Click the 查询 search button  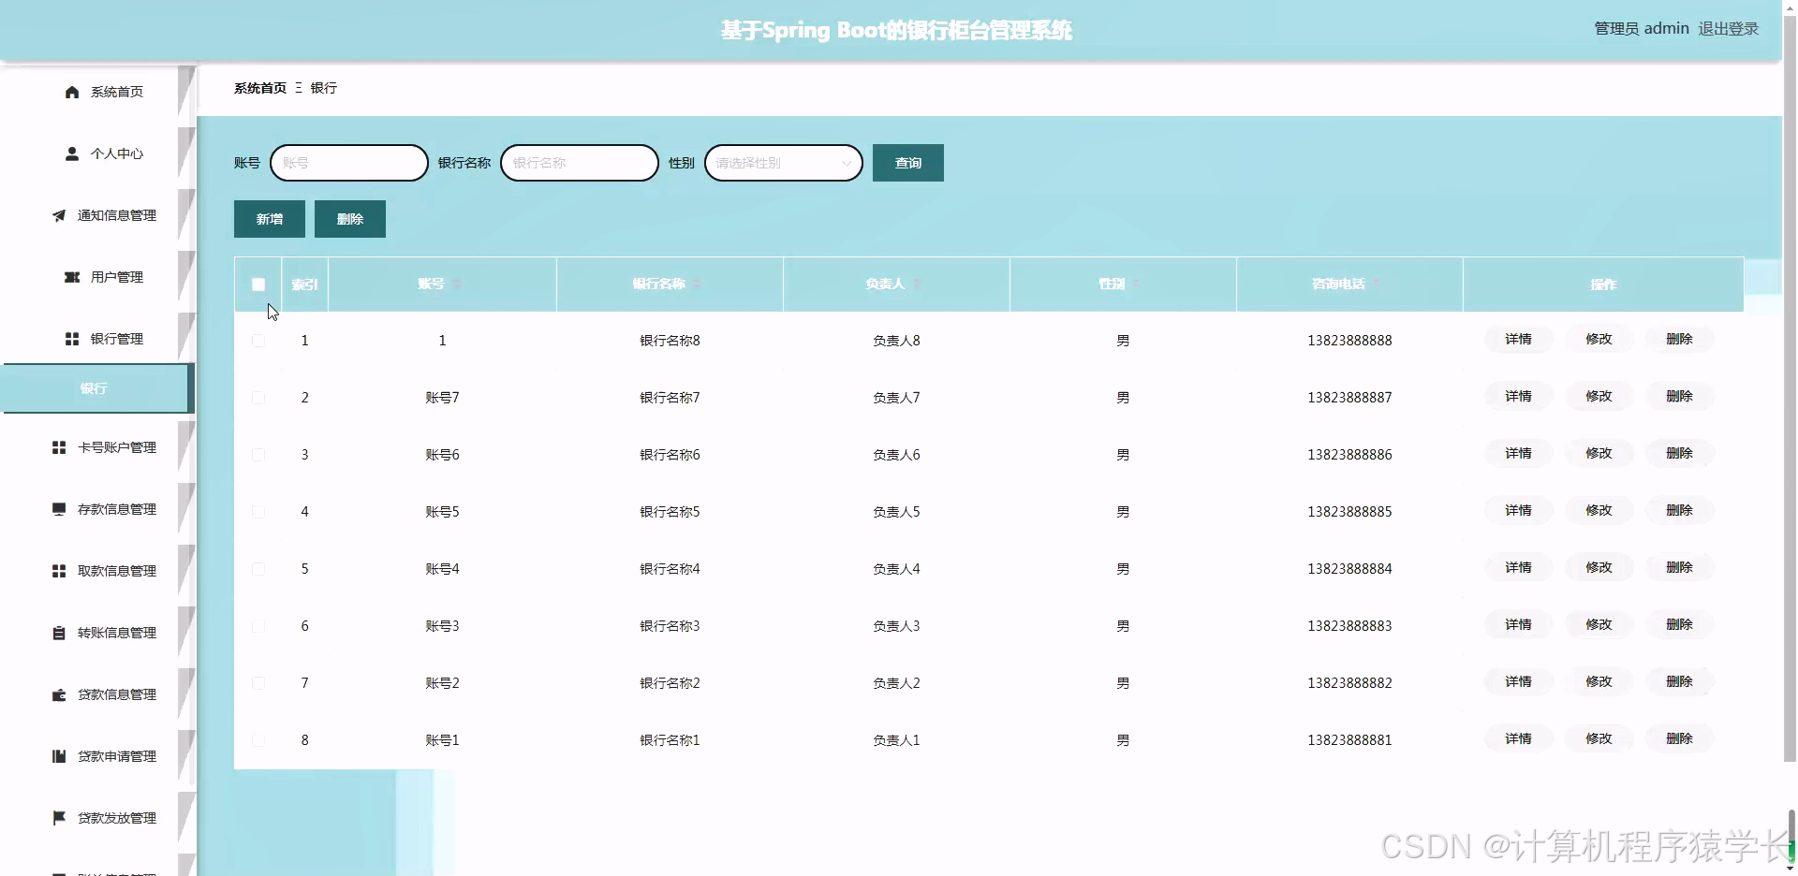tap(907, 163)
